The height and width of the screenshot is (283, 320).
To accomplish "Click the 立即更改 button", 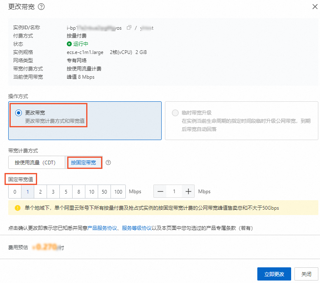I will (274, 274).
